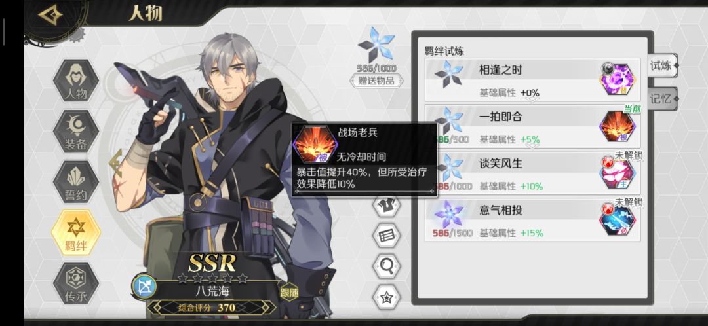This screenshot has height=326, width=708.
Task: Tap the bow class icon beside 八荒海
Action: click(x=144, y=287)
